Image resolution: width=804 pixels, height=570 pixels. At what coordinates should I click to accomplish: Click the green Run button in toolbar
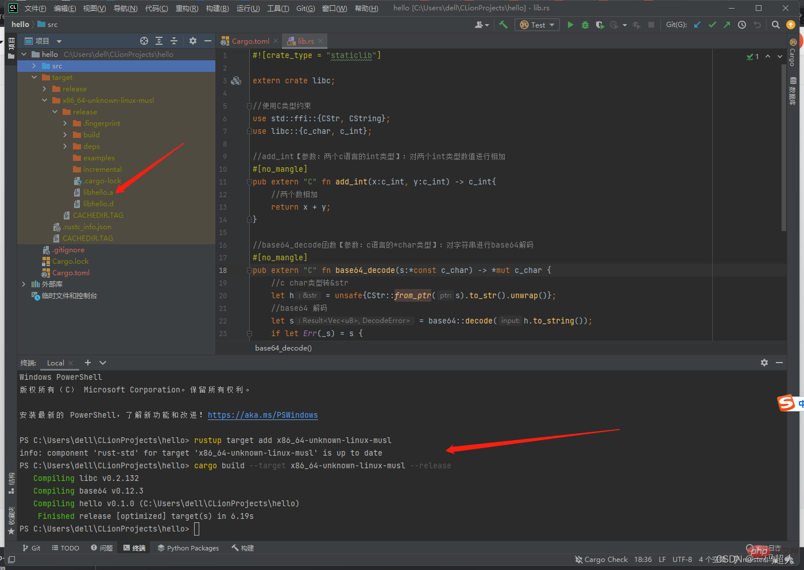[570, 25]
